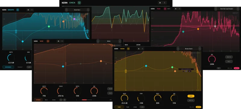The width and height of the screenshot is (241, 109).
Task: Toggle DELTA button in Kern Warm
Action: [x=191, y=100]
